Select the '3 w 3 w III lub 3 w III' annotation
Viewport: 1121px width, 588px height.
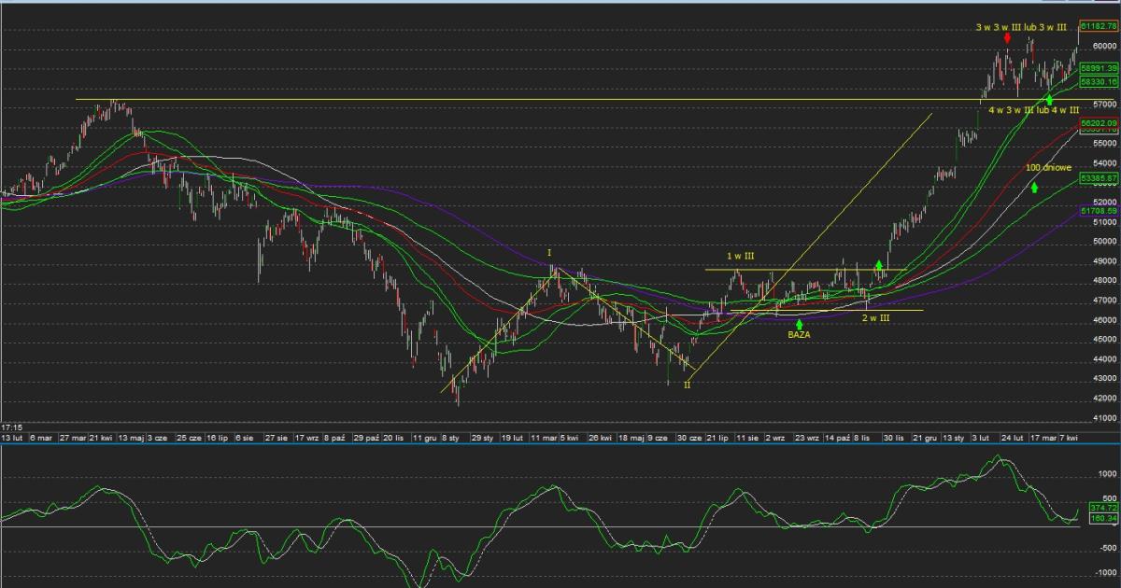tap(1021, 27)
